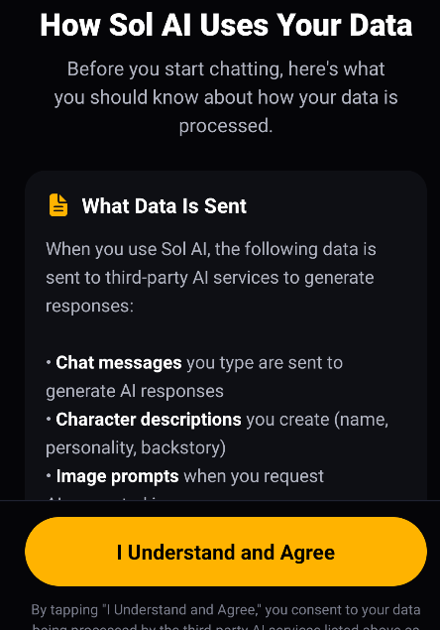Screen dimensions: 440x630
Task: Tap the 'you create (name,' text
Action: 317,420
